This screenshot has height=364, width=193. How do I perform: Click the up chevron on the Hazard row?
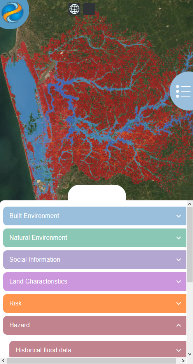tap(179, 325)
